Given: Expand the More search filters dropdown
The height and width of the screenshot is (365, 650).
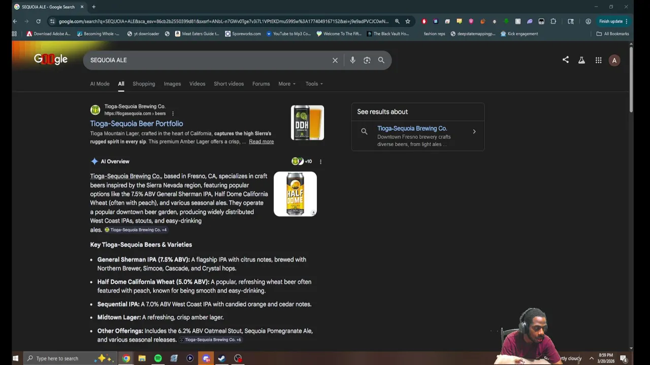Looking at the screenshot, I should 287,84.
